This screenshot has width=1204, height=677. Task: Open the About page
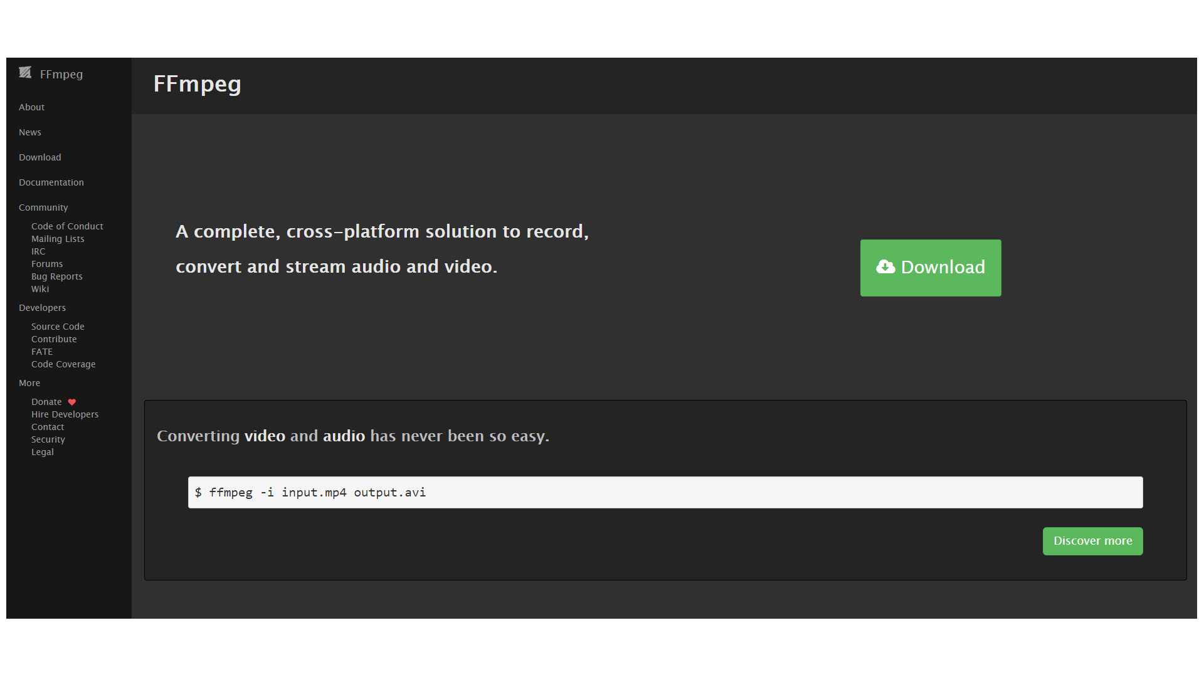pos(31,107)
